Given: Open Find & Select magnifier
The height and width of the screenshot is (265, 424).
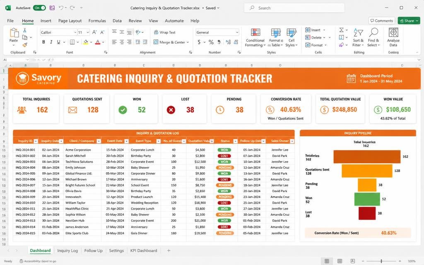Looking at the screenshot, I should (373, 38).
